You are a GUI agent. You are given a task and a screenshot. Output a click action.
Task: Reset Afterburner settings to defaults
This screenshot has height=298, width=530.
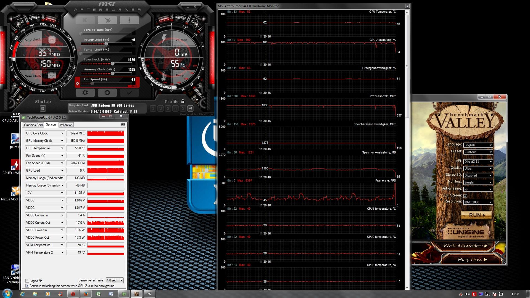click(x=107, y=93)
